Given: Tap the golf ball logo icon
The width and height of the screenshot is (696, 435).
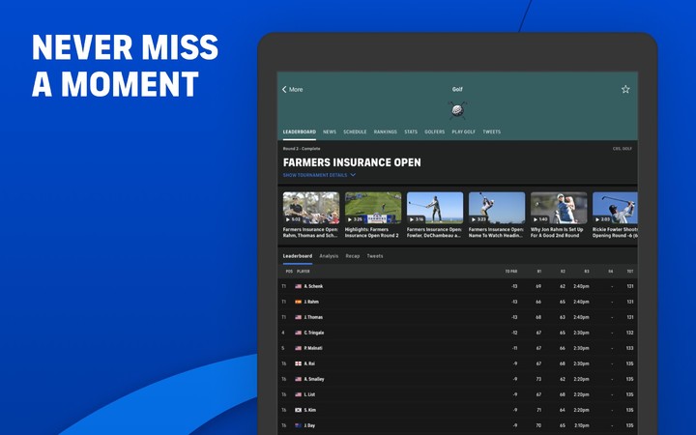Looking at the screenshot, I should click(x=457, y=108).
